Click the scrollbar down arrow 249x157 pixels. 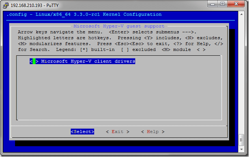[242, 149]
